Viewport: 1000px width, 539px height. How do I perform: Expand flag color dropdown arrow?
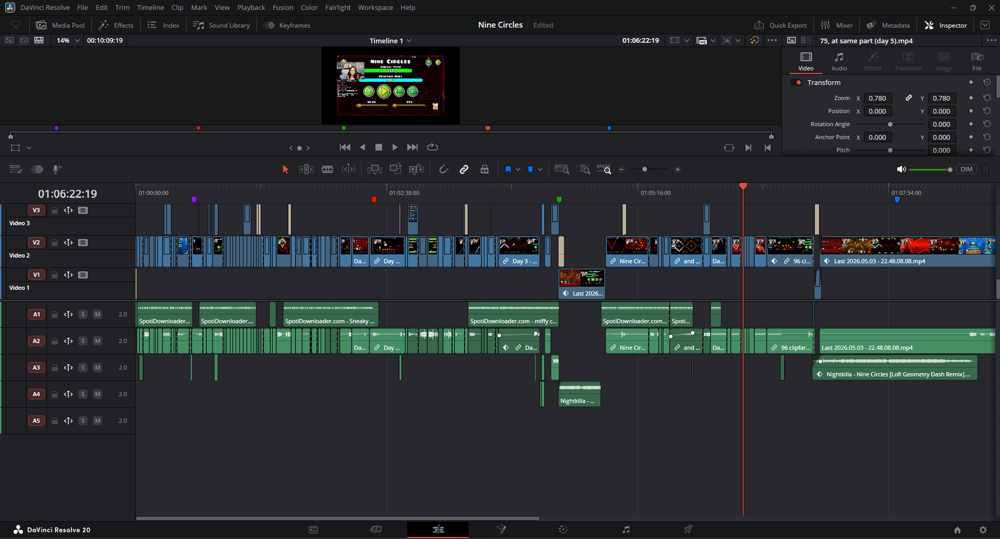pyautogui.click(x=518, y=169)
